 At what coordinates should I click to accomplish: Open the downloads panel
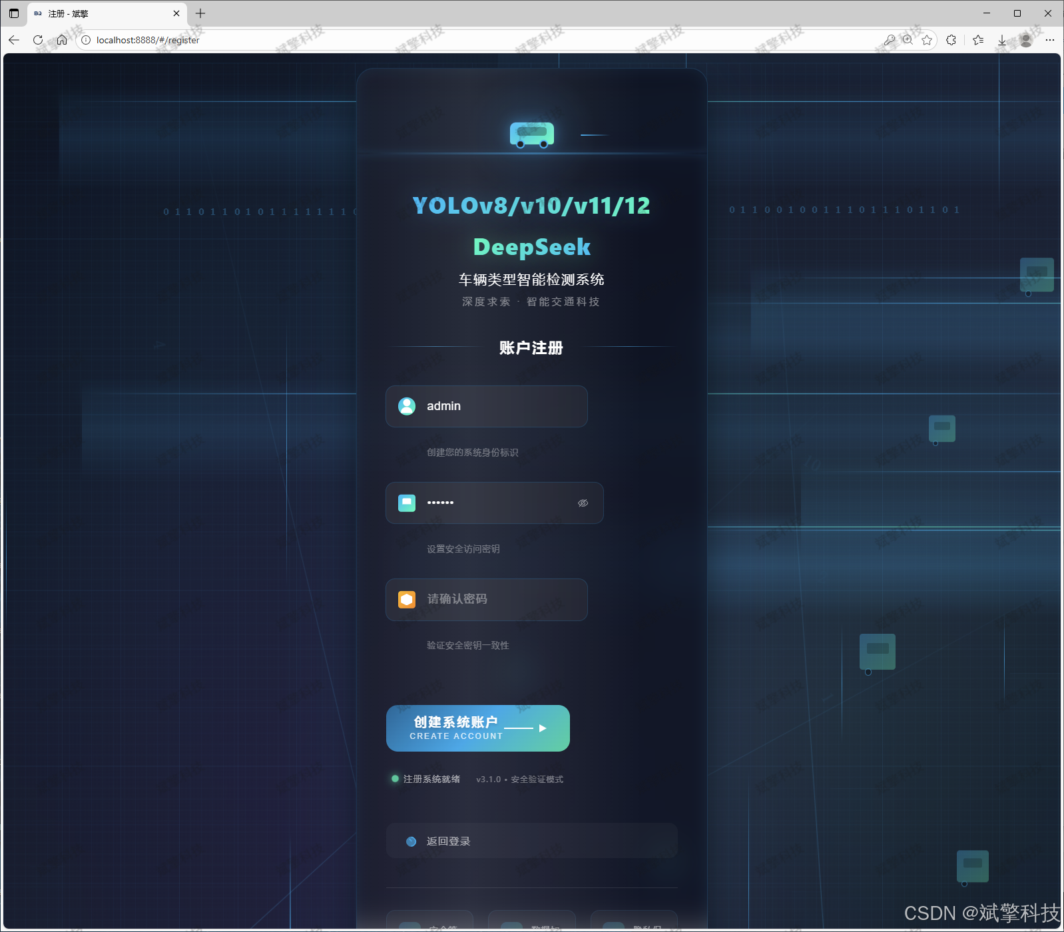[1002, 40]
